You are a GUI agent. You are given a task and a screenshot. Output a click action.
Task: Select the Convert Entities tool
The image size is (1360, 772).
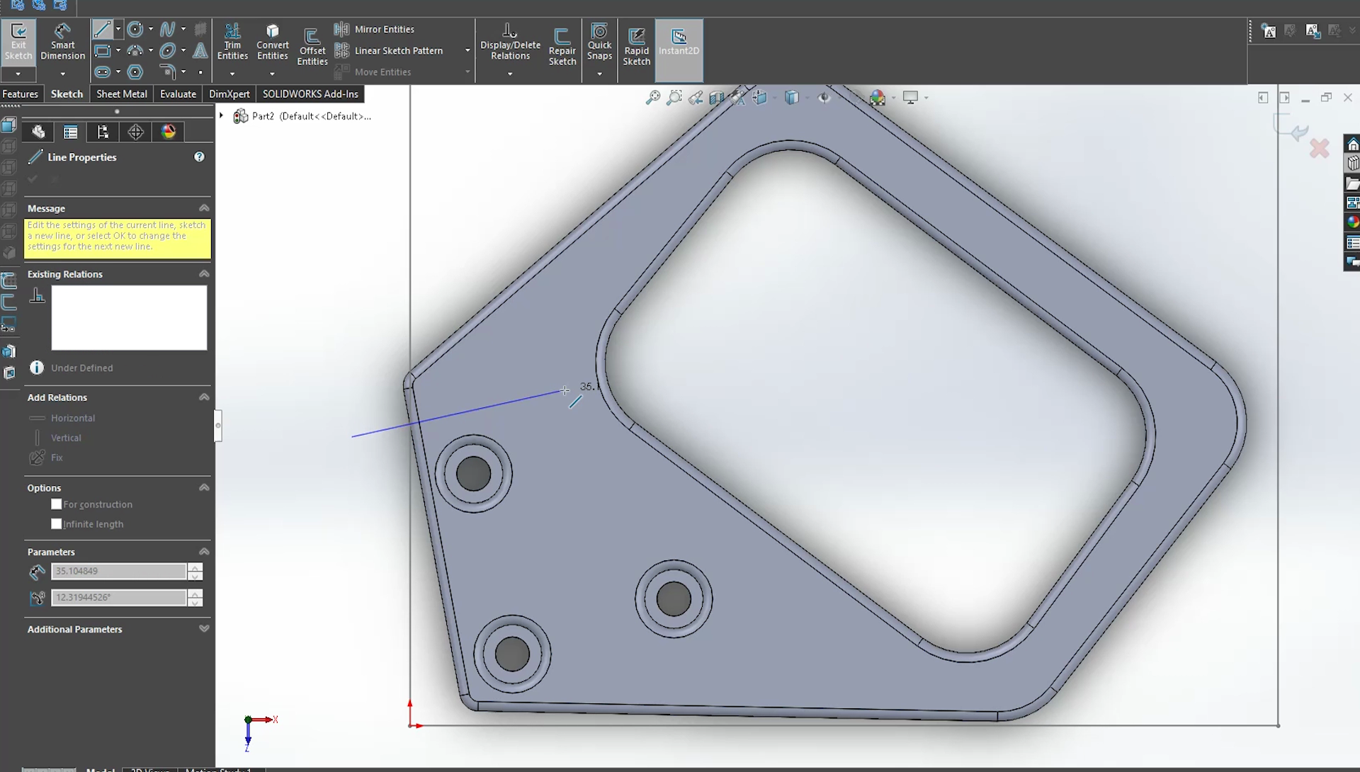[x=272, y=42]
